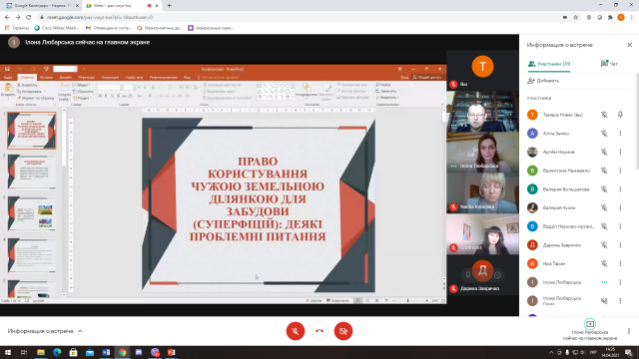This screenshot has width=639, height=359.
Task: Select Дарина Зворично video tile
Action: pos(482,275)
